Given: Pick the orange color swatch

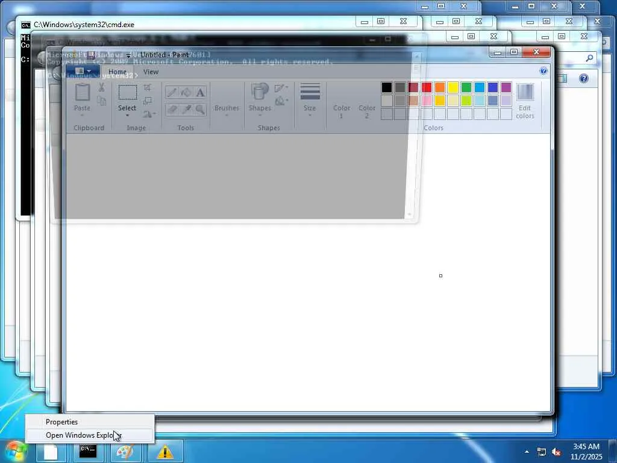Looking at the screenshot, I should tap(440, 87).
